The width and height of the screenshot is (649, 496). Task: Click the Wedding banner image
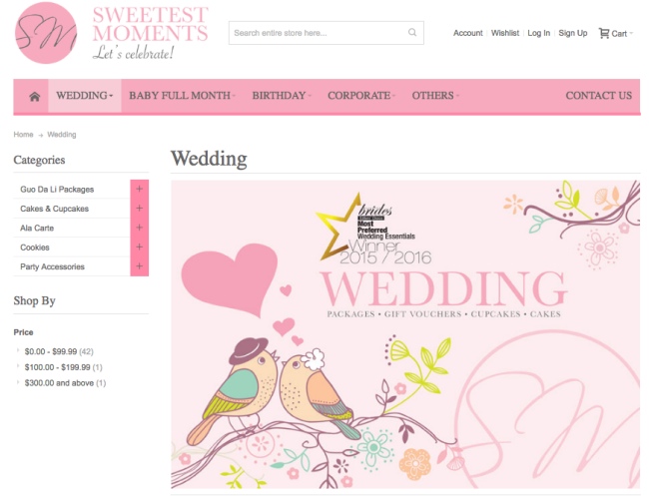(404, 334)
